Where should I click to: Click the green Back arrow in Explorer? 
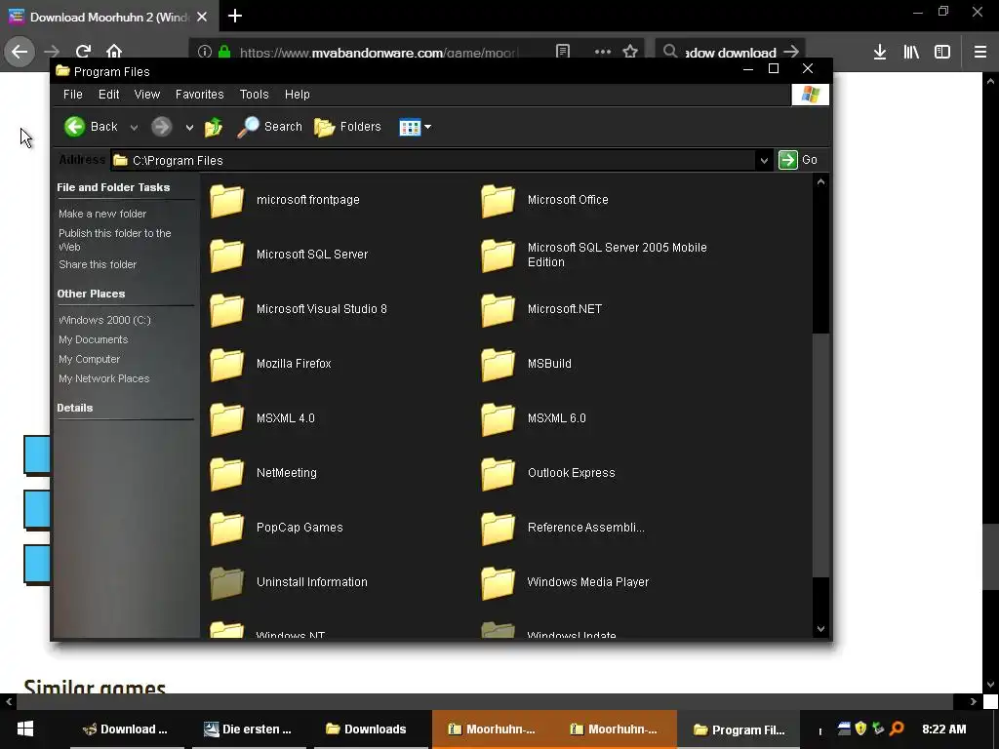(x=74, y=127)
